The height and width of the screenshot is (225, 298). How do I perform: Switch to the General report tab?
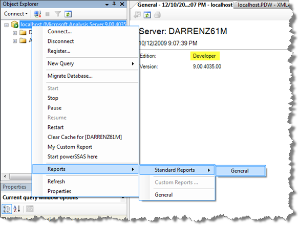(185, 5)
